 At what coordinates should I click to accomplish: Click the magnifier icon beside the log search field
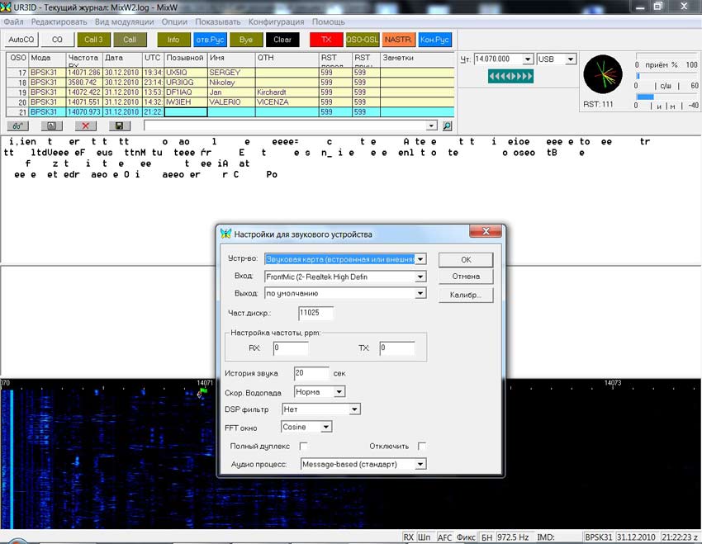click(x=447, y=126)
